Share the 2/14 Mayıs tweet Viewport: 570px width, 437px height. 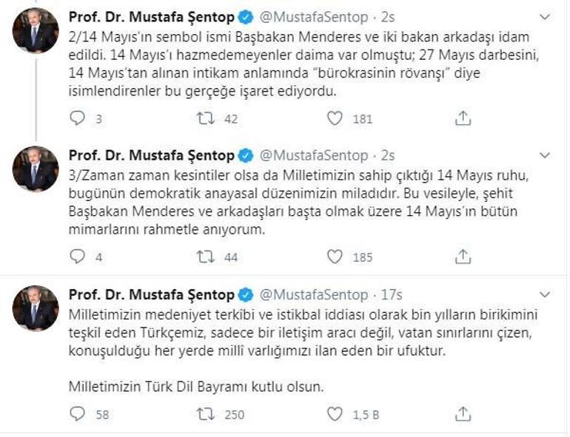coord(463,118)
